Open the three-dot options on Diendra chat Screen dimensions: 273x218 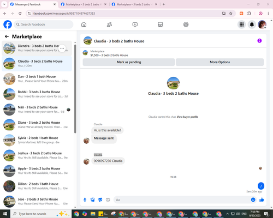tap(62, 49)
